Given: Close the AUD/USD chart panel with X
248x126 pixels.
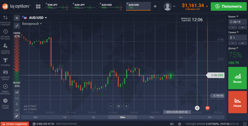Looking at the screenshot, I should 17,18.
